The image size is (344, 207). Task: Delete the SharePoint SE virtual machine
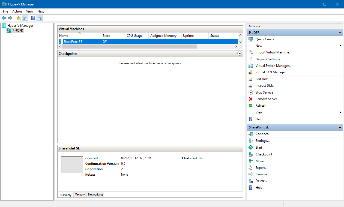pyautogui.click(x=261, y=181)
